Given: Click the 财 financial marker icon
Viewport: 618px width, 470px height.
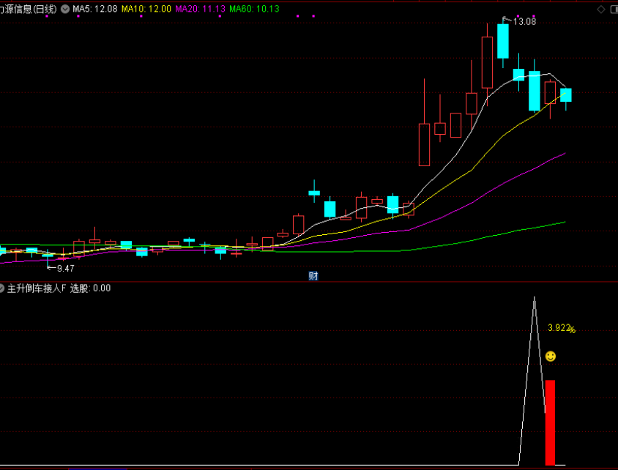Looking at the screenshot, I should pyautogui.click(x=313, y=276).
